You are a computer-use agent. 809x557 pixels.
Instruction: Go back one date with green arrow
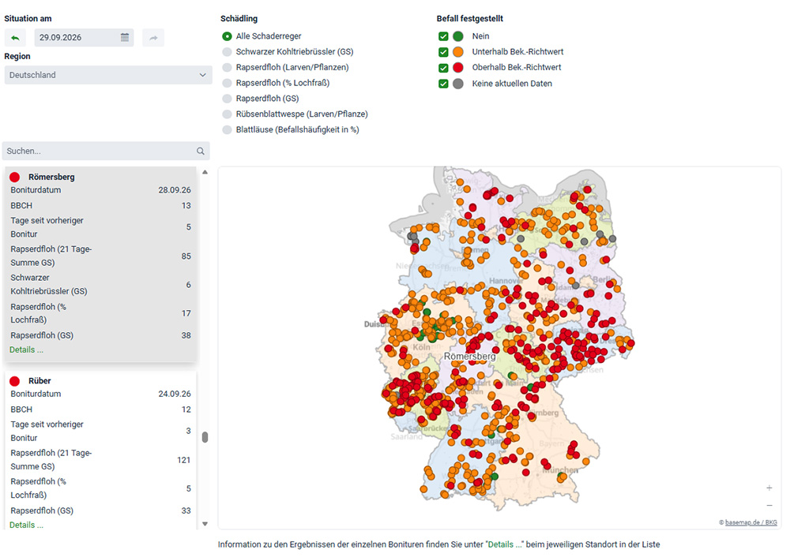[15, 38]
